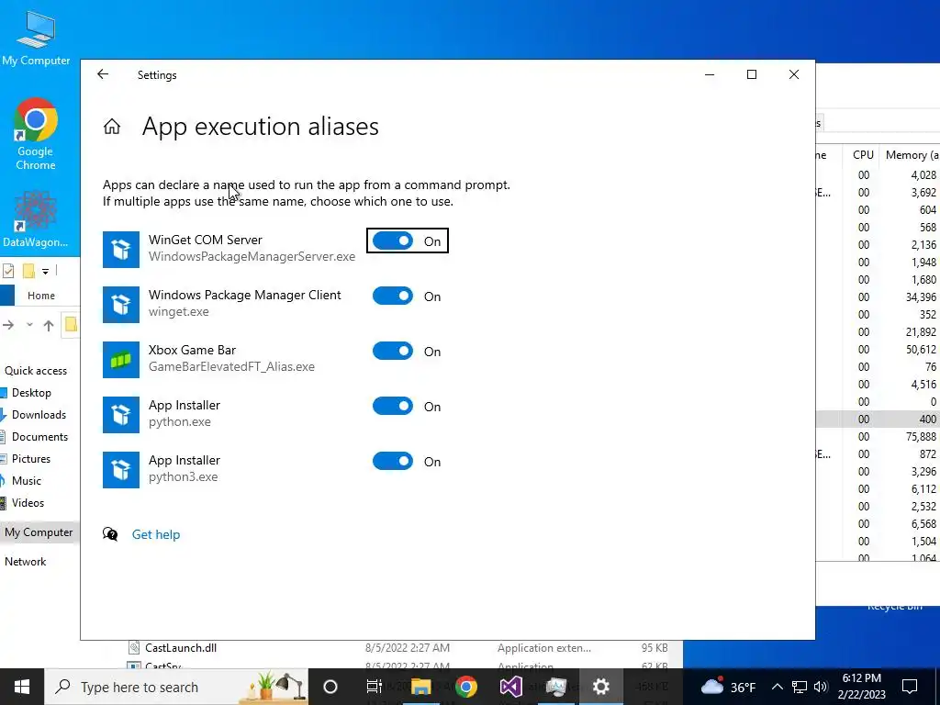Select highlighted Task Manager row with 400
The width and height of the screenshot is (940, 705).
[x=878, y=419]
